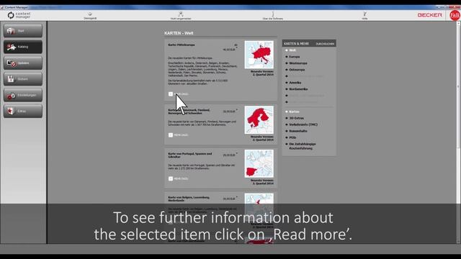461x259 pixels.
Task: Expand 'Mehr dazu' for Karte Mitteleuropa
Action: click(179, 94)
